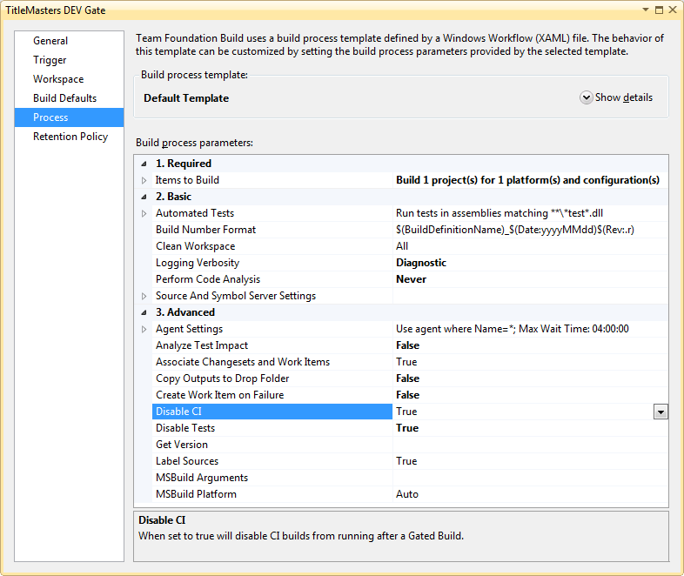Screen dimensions: 684x576
Task: Select the Label Sources parameter
Action: tap(272, 461)
